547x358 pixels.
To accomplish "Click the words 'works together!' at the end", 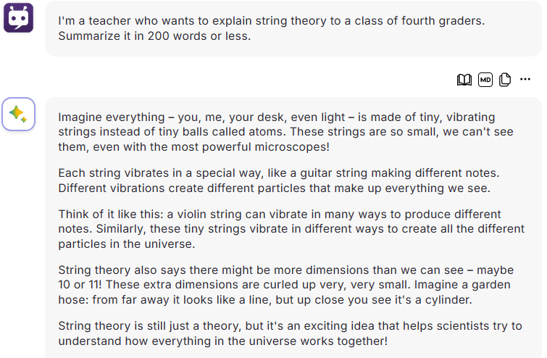I will 343,341.
